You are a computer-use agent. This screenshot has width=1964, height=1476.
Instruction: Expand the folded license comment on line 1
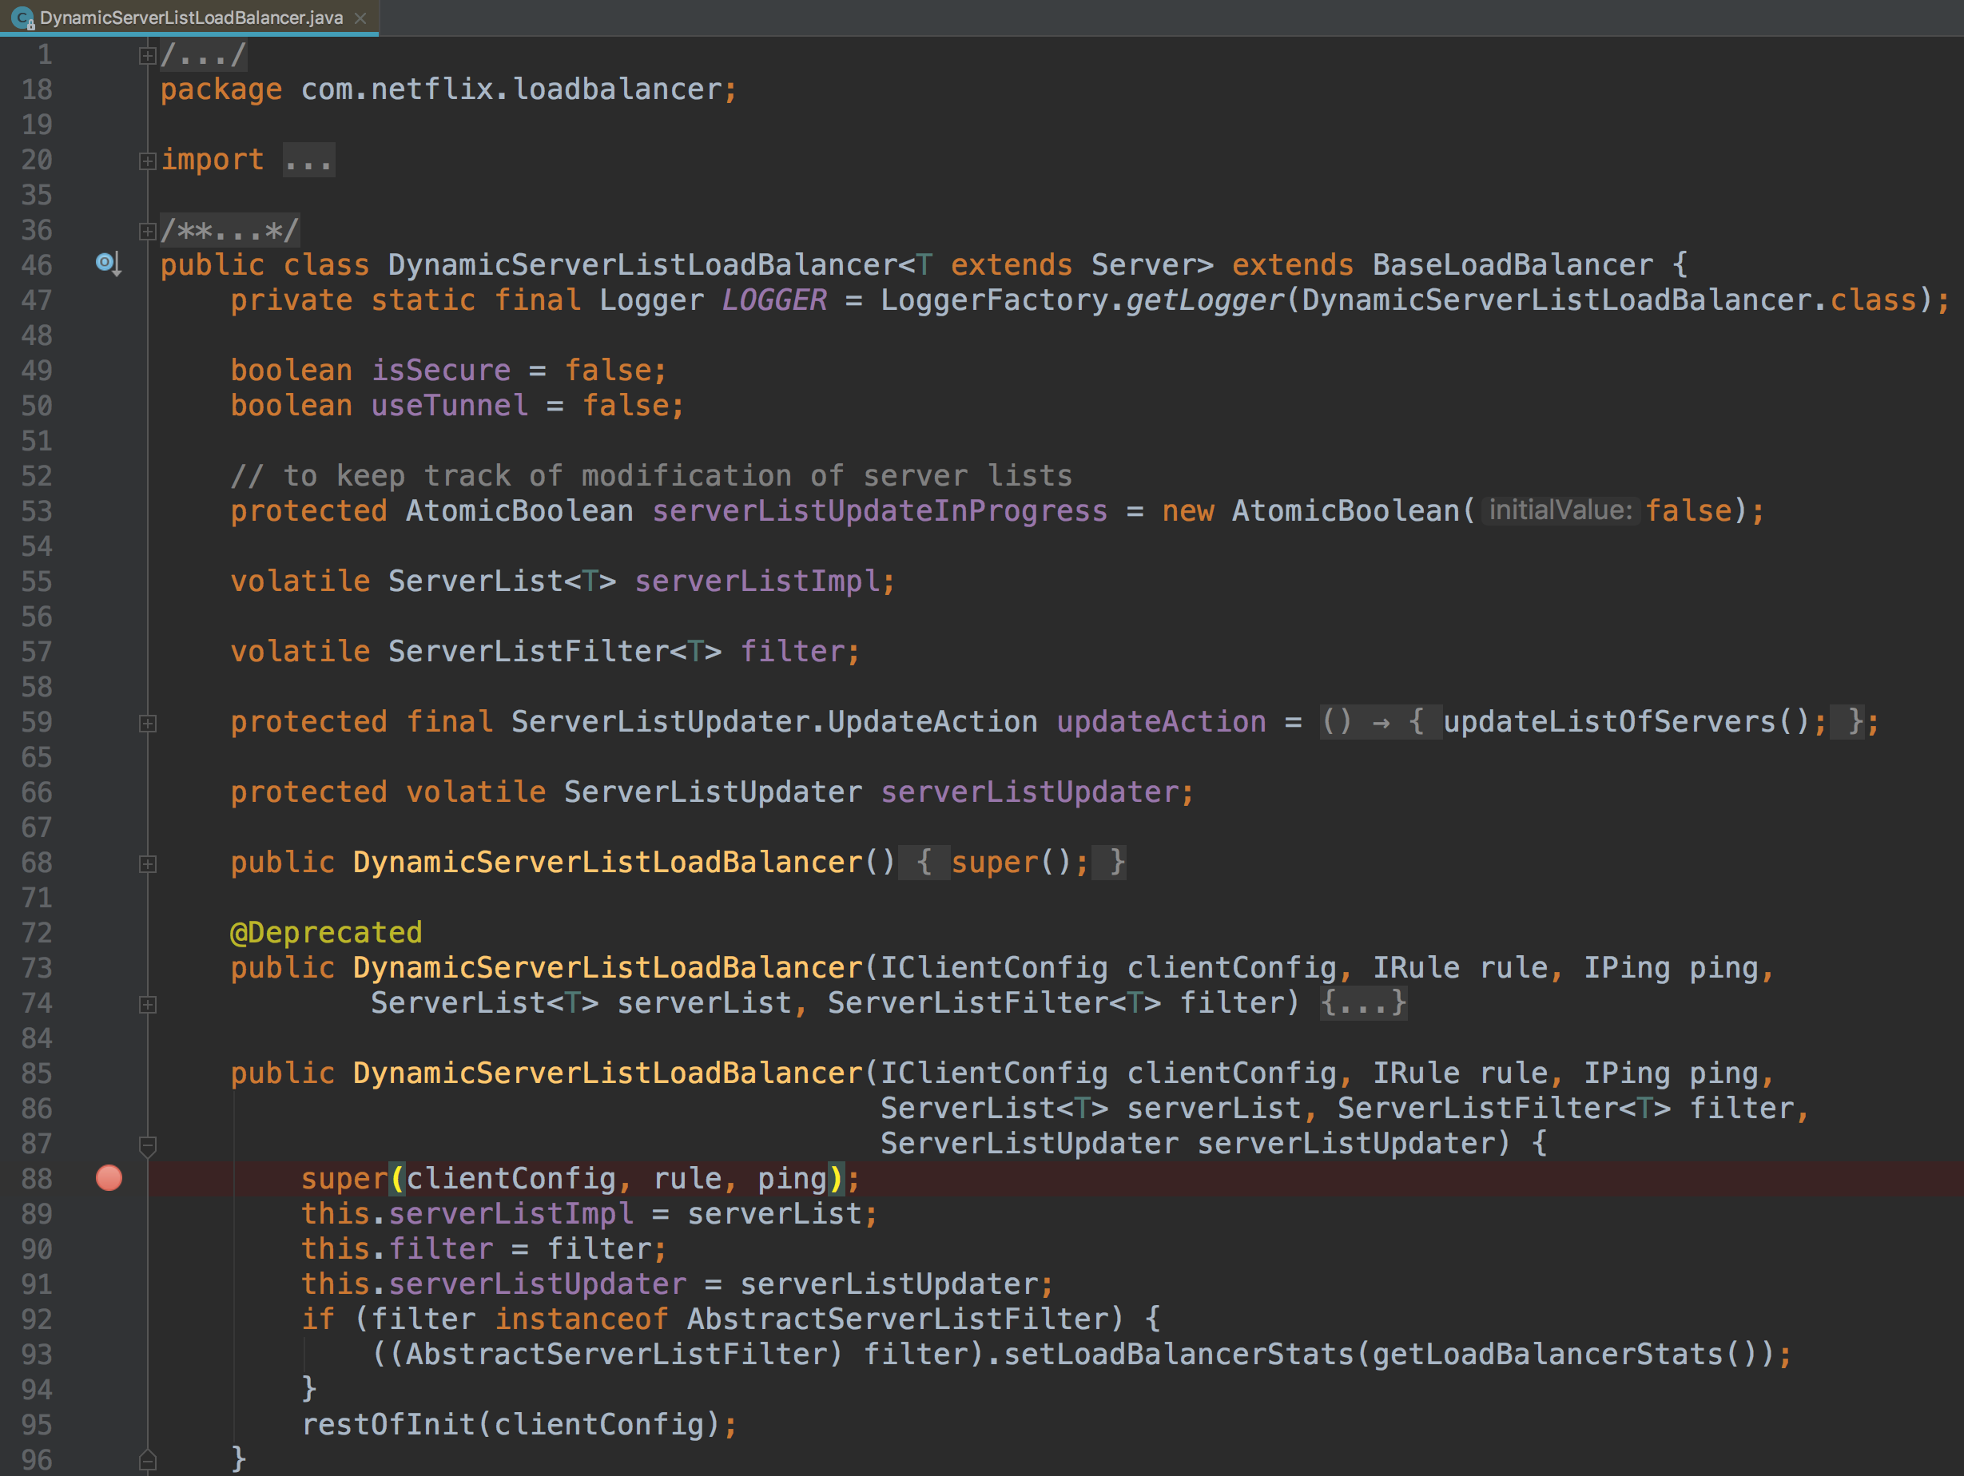pyautogui.click(x=147, y=56)
